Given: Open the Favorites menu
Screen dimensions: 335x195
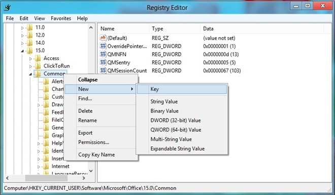Looking at the screenshot, I should [61, 18].
